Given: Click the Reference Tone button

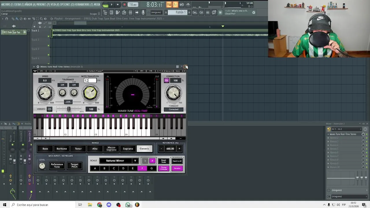Looking at the screenshot, I should pos(57,166).
